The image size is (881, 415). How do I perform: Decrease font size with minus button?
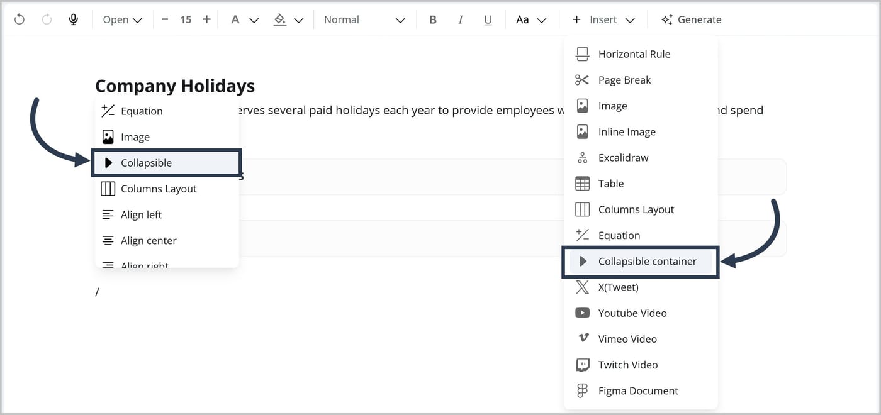165,19
